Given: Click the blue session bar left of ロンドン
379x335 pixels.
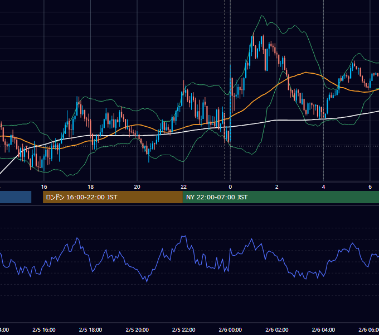Looking at the screenshot, I should click(x=16, y=197).
